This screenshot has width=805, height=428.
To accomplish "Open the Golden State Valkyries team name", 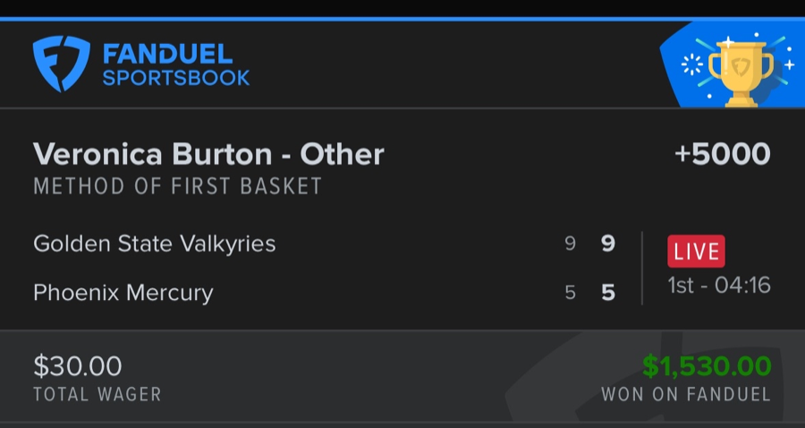I will pos(155,244).
